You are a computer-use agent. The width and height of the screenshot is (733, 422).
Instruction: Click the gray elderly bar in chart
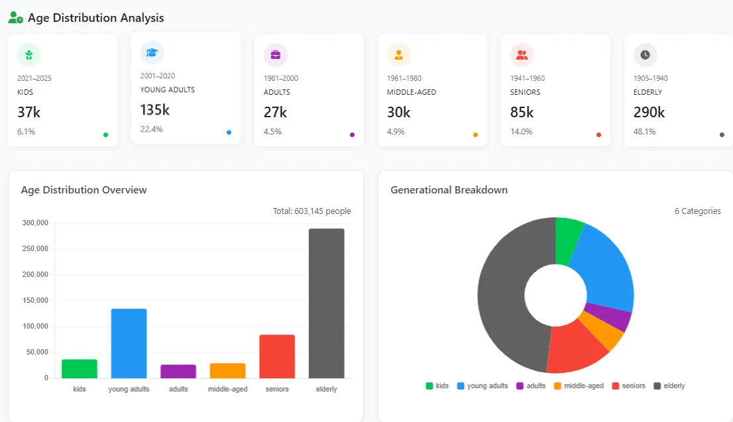tap(326, 303)
